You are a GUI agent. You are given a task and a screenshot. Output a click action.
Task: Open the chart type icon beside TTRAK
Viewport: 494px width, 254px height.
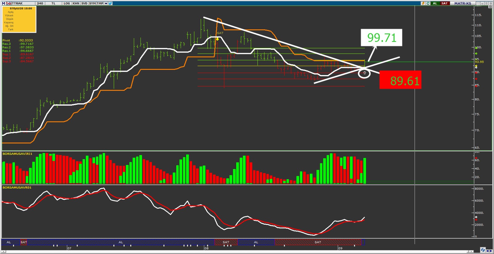coord(9,3)
